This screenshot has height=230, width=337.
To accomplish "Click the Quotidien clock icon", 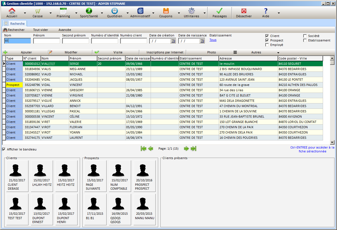I will point(114,11).
